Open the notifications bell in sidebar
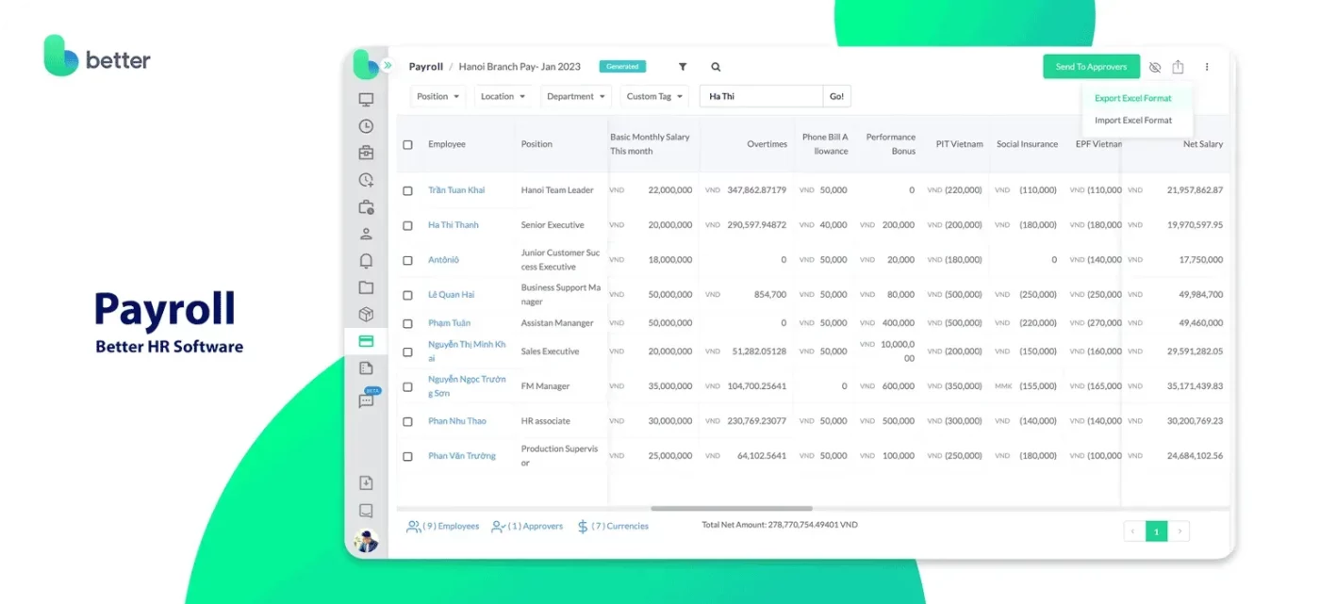 (366, 261)
